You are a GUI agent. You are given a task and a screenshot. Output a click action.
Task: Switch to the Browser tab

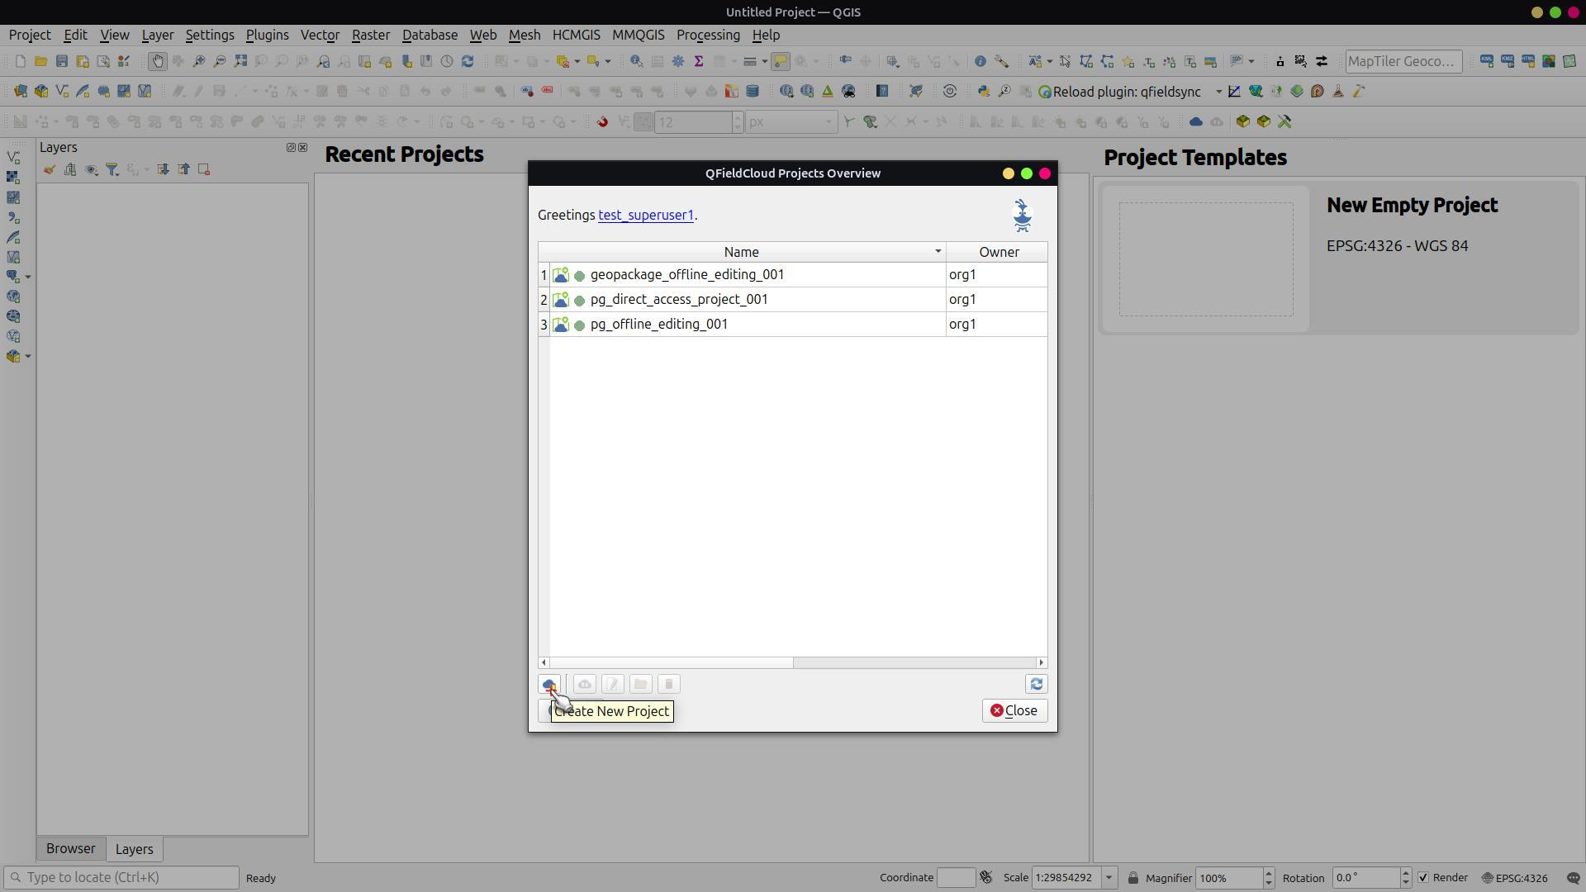70,848
